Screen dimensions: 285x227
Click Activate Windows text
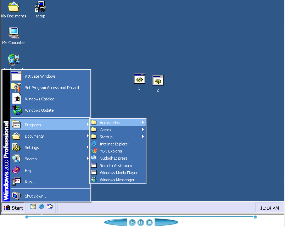pos(40,76)
